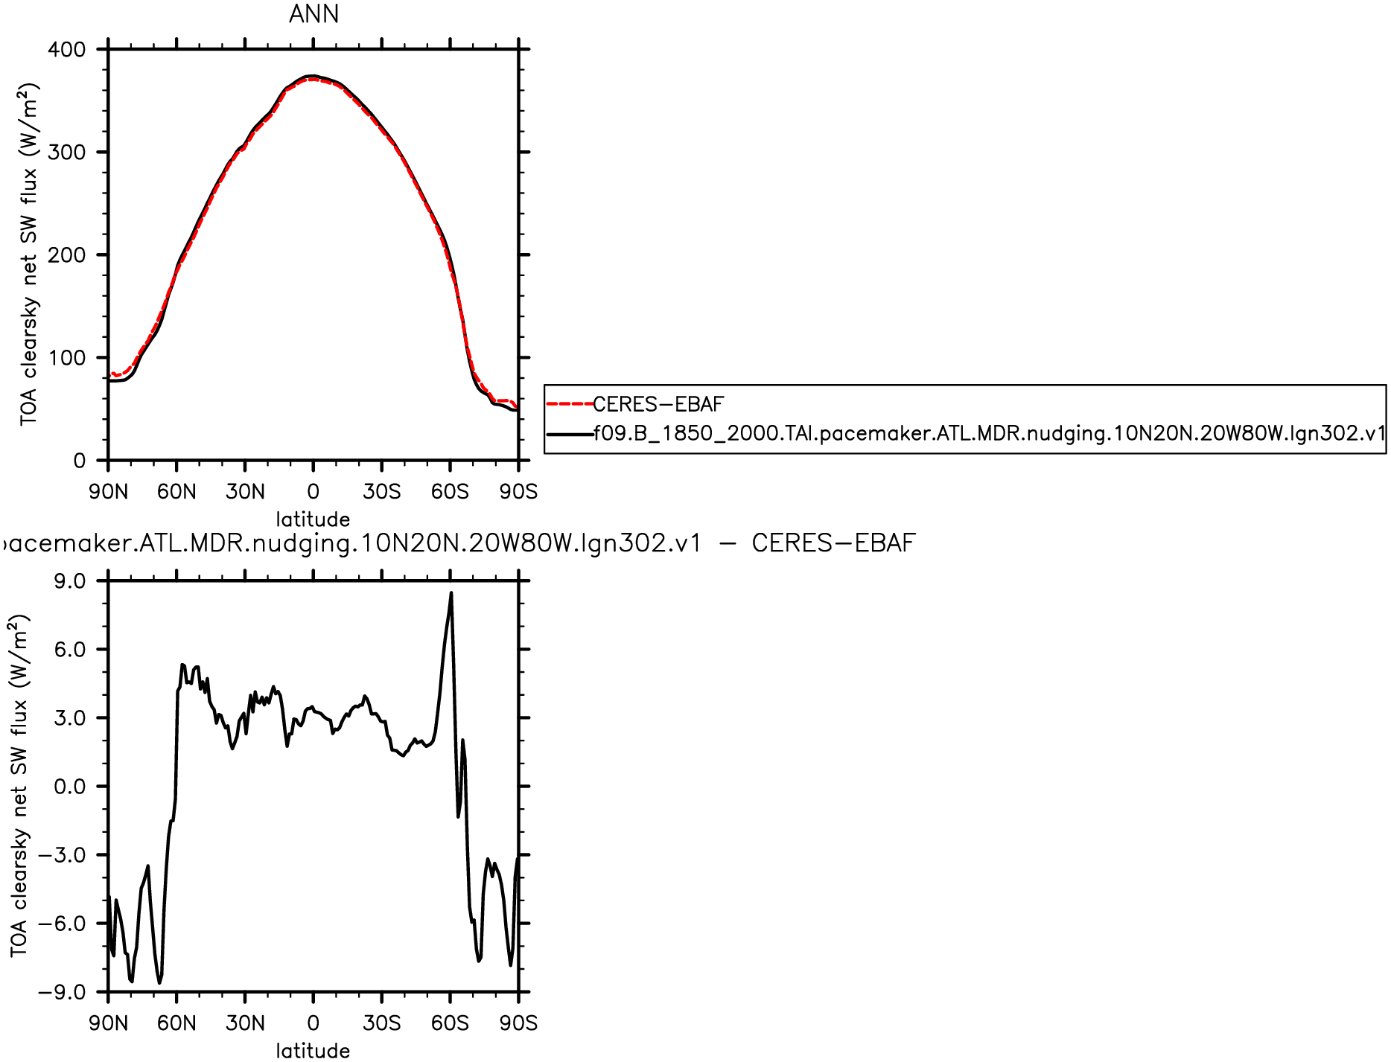
Task: Click the top plot's vertical flux axis title
Action: pos(28,254)
